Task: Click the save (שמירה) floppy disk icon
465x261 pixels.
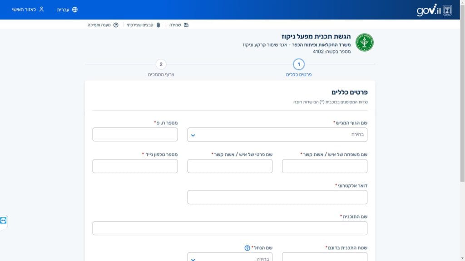Action: click(x=186, y=25)
